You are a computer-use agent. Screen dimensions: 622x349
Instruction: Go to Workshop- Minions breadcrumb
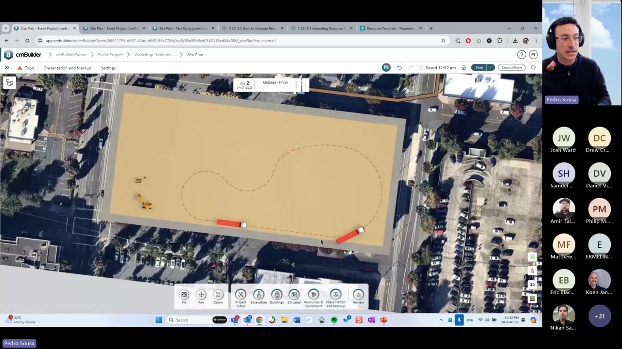155,55
